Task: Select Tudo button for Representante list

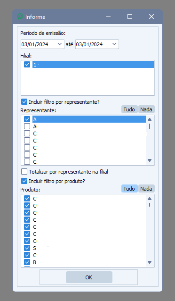Action: (x=129, y=109)
